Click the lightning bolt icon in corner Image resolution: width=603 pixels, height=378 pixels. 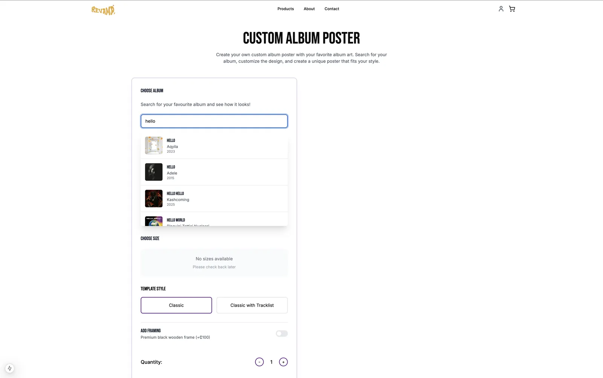tap(10, 368)
